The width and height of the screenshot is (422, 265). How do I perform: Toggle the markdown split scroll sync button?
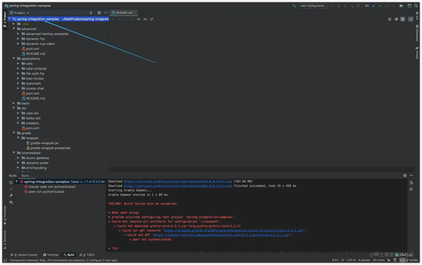(x=411, y=19)
